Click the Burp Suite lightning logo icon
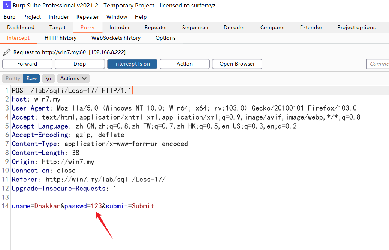Viewport: 389px width, 250px height. point(6,6)
